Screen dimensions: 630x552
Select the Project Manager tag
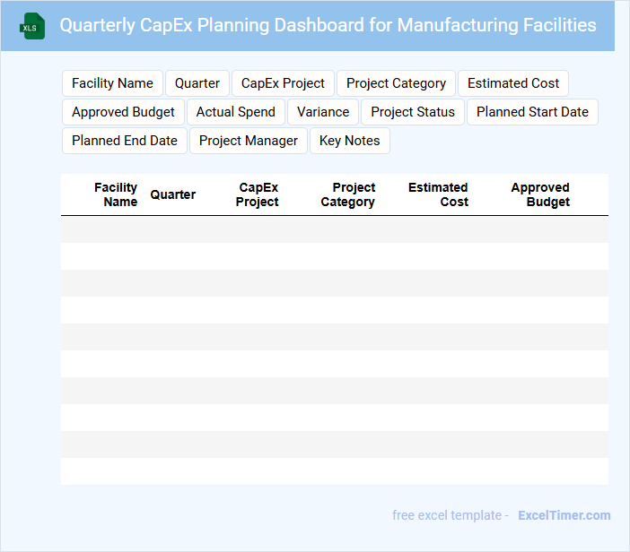[x=249, y=141]
